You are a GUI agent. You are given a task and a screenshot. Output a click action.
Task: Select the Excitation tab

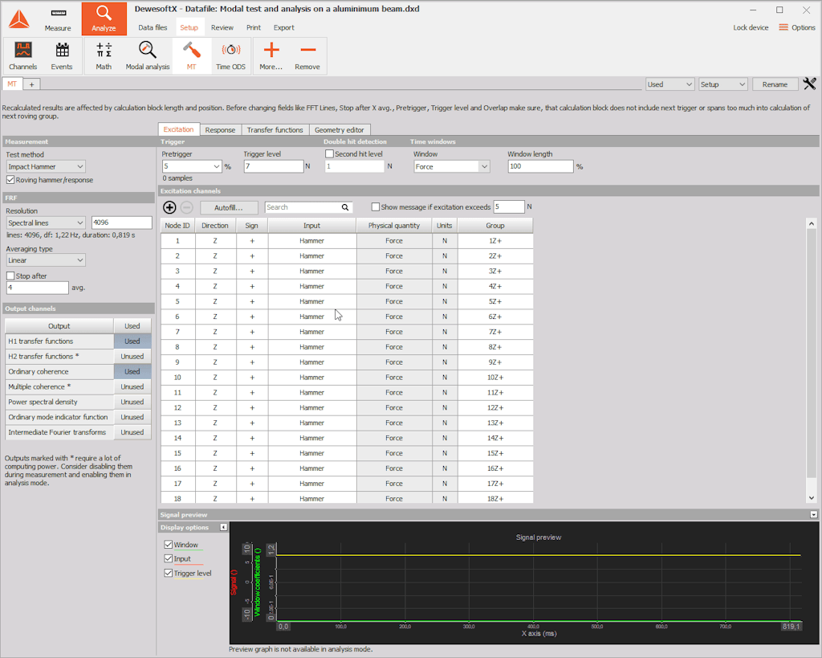[x=178, y=129]
